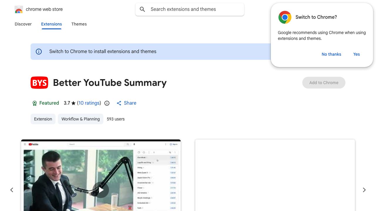Viewport: 376px width, 211px height.
Task: Click the Chrome logo in the popup
Action: [285, 17]
